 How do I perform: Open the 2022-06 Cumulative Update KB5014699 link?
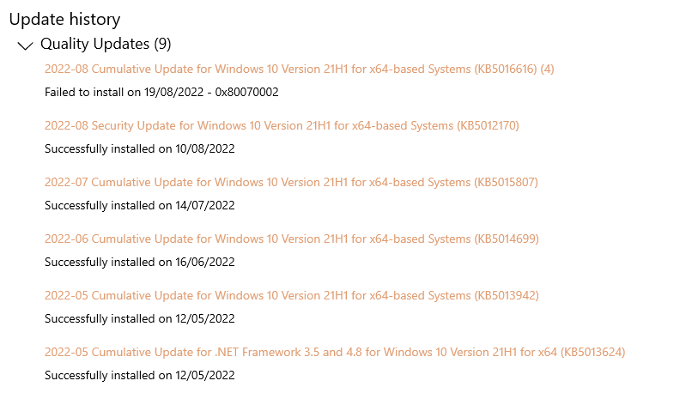(292, 239)
